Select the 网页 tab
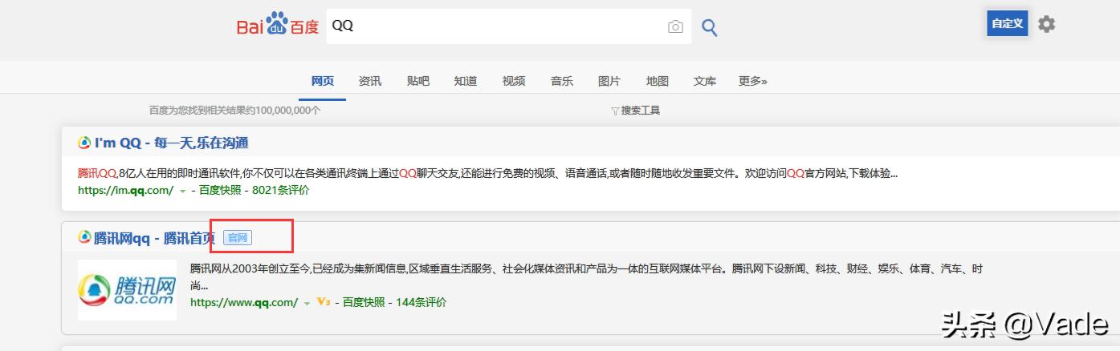Image resolution: width=1120 pixels, height=351 pixels. click(323, 81)
